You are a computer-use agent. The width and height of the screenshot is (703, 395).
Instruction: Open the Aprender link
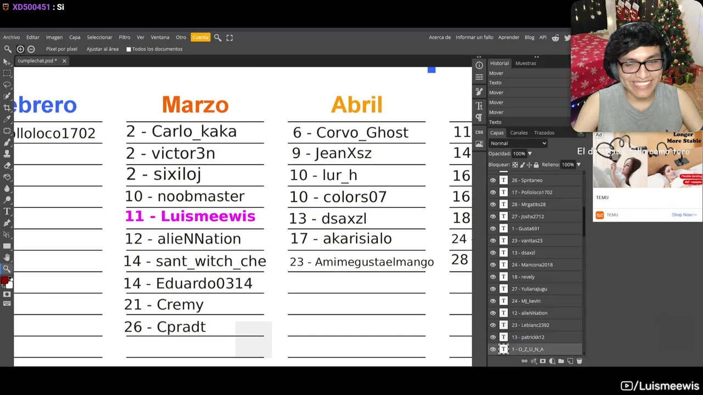(x=509, y=37)
